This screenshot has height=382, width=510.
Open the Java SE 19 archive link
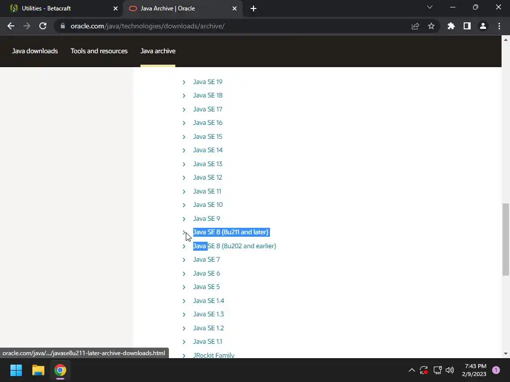pyautogui.click(x=208, y=82)
